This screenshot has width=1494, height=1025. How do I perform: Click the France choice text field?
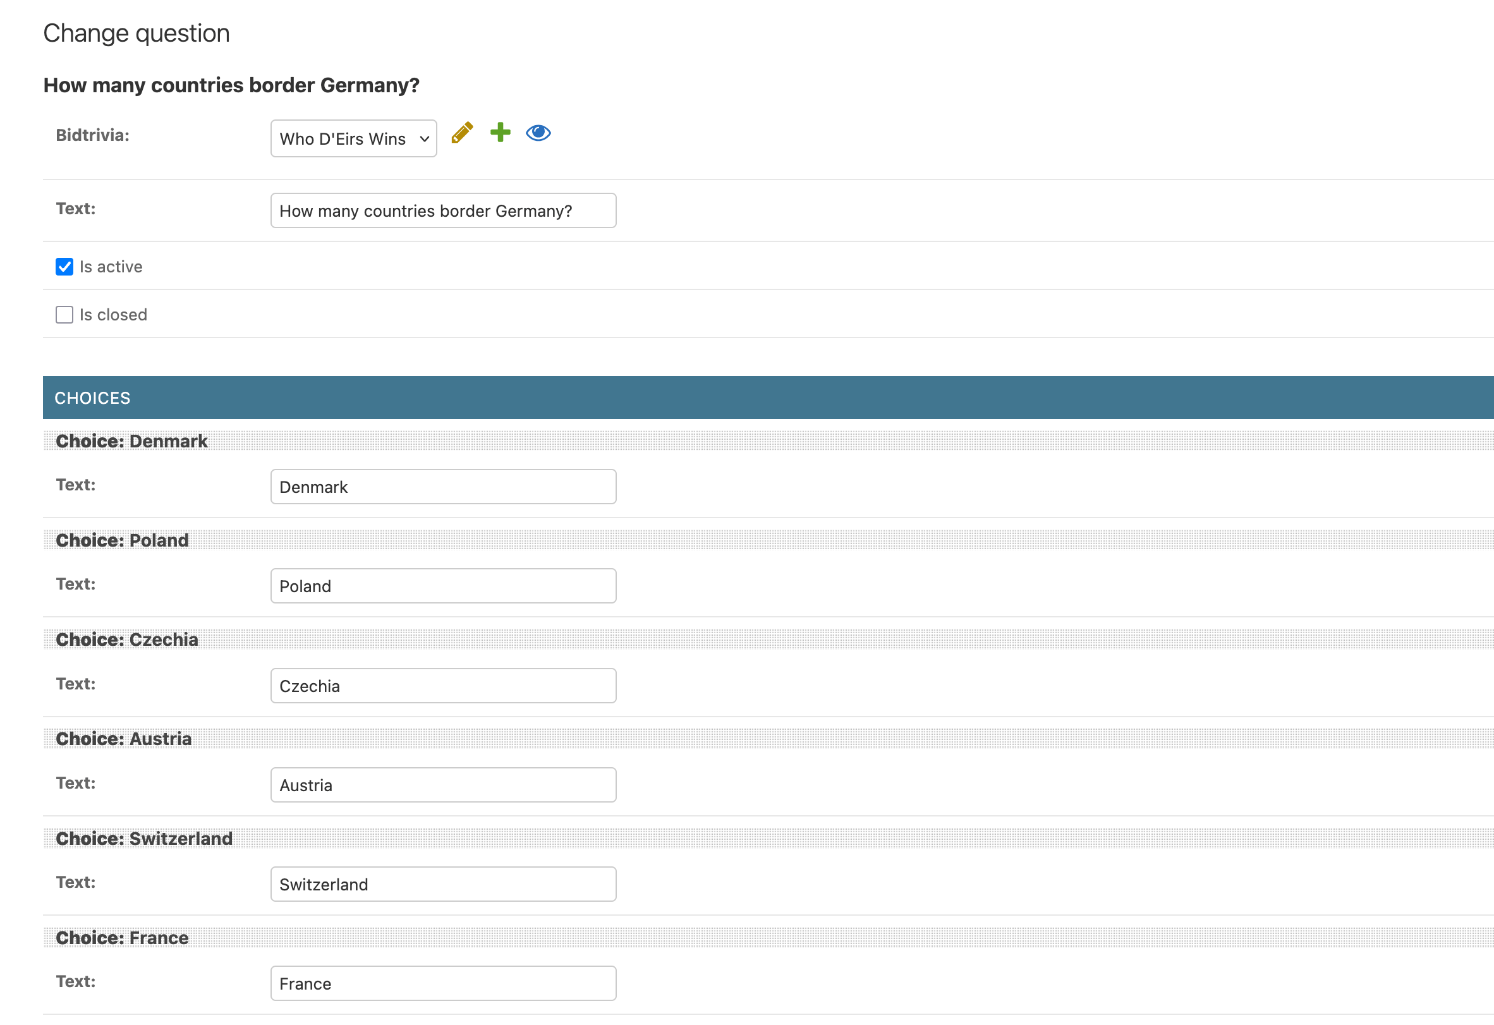[444, 984]
